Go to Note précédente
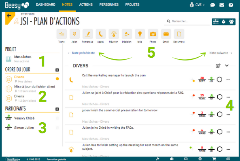 pyautogui.click(x=81, y=53)
